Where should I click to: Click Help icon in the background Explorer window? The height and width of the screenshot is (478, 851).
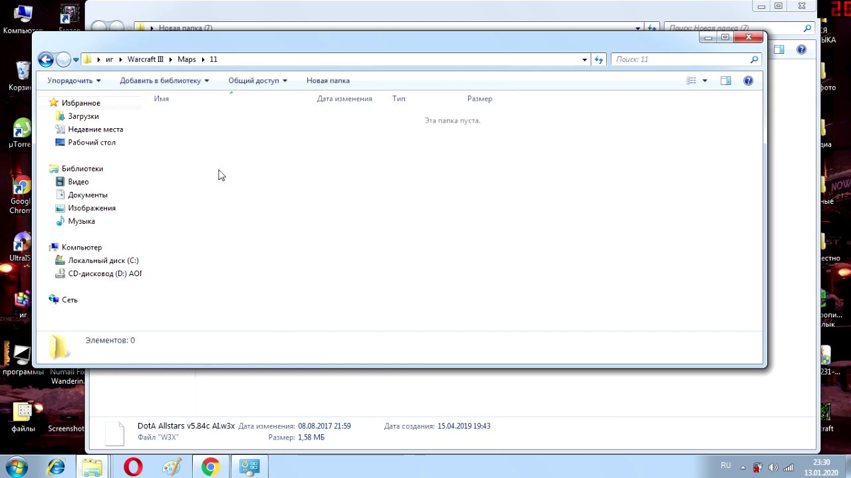[x=801, y=50]
